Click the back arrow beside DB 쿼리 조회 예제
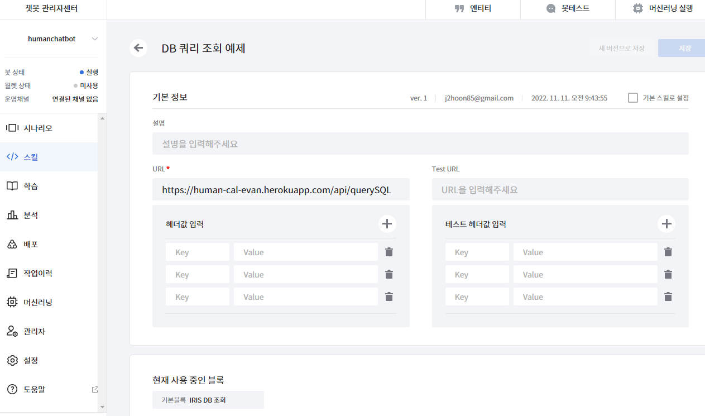 pos(138,48)
